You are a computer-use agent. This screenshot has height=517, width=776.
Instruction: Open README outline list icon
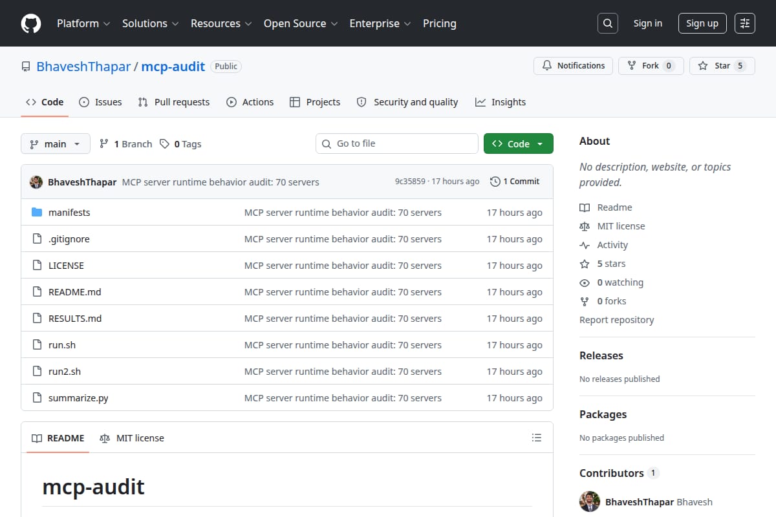coord(536,438)
